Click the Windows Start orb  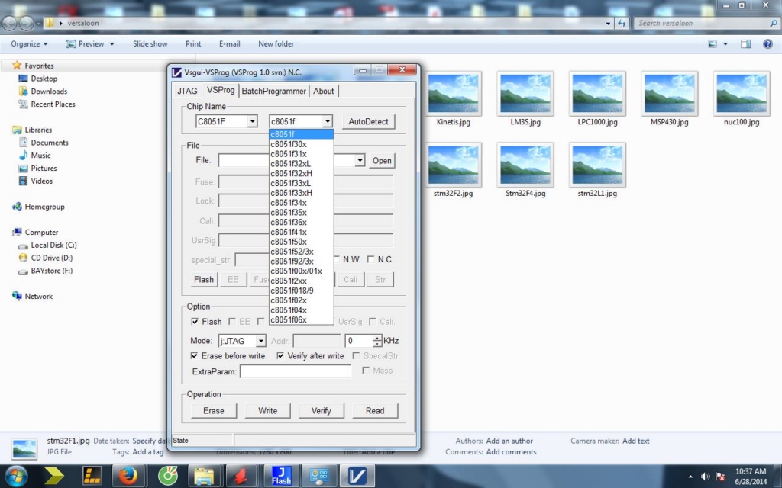pyautogui.click(x=16, y=477)
